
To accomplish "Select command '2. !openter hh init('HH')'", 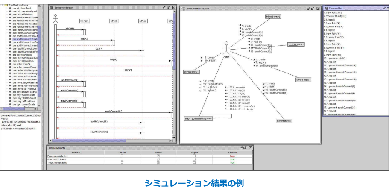I will pos(335,16).
